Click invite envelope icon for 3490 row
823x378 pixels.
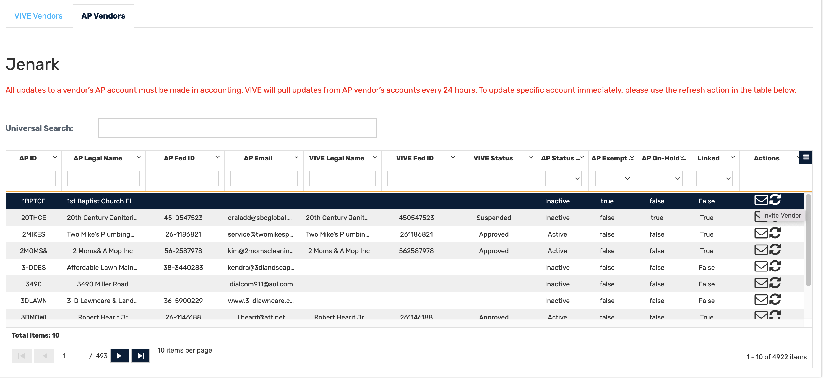[761, 283]
